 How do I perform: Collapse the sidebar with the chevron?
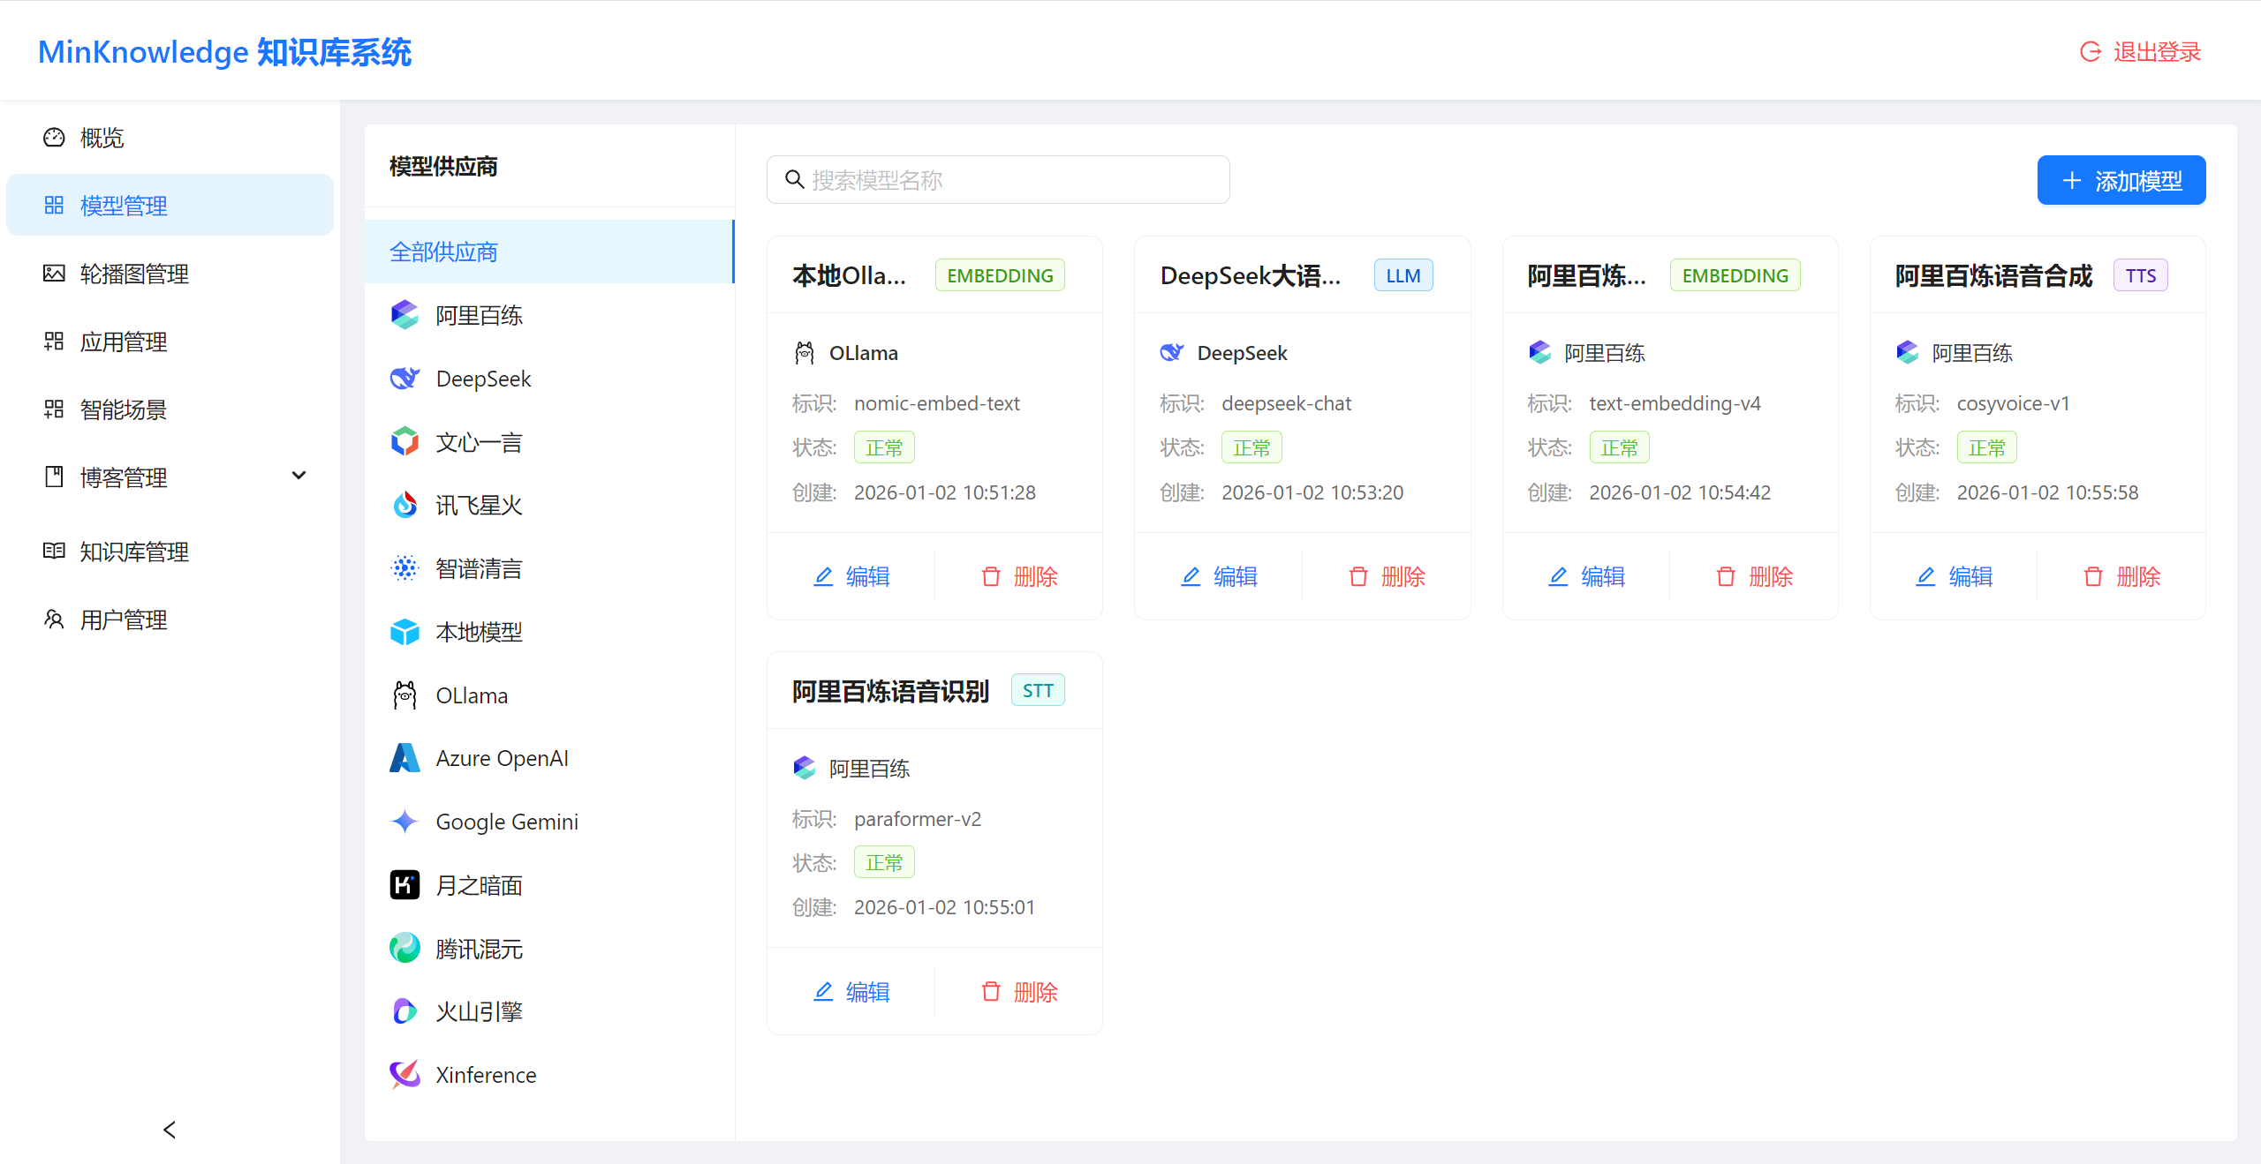point(169,1130)
